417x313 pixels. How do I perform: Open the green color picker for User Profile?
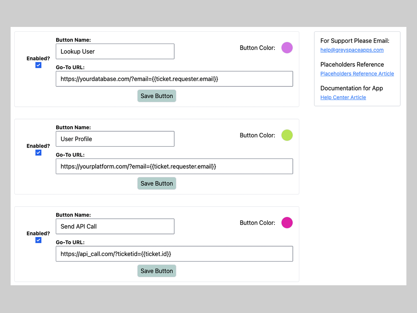287,135
